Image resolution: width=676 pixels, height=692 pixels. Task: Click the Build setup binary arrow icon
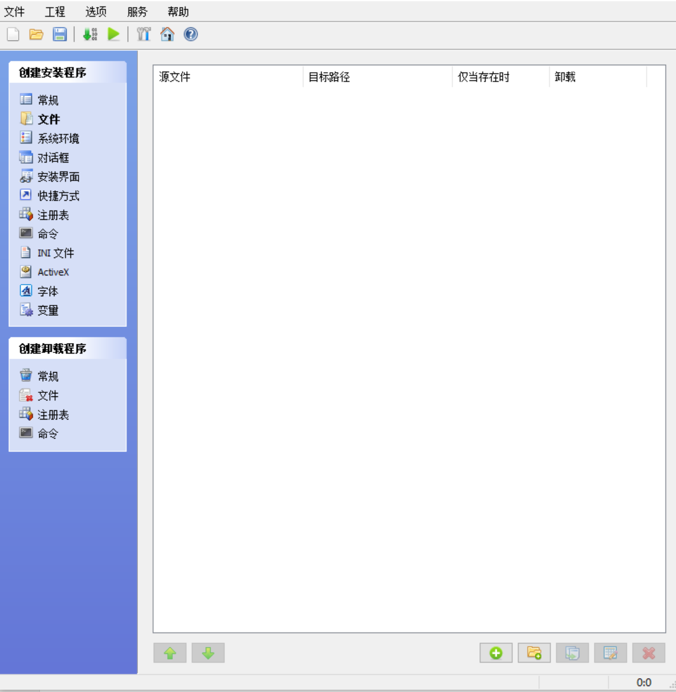click(x=90, y=34)
